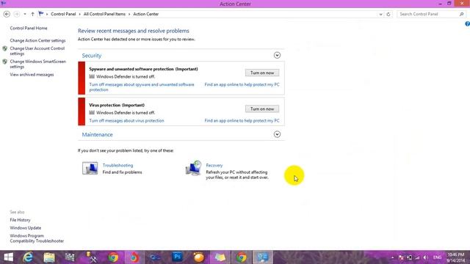Open the recent locations dropdown arrow

point(25,14)
